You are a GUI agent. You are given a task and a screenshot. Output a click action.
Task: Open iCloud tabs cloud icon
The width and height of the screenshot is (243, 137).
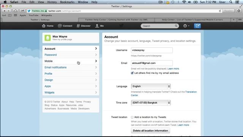pos(15,11)
